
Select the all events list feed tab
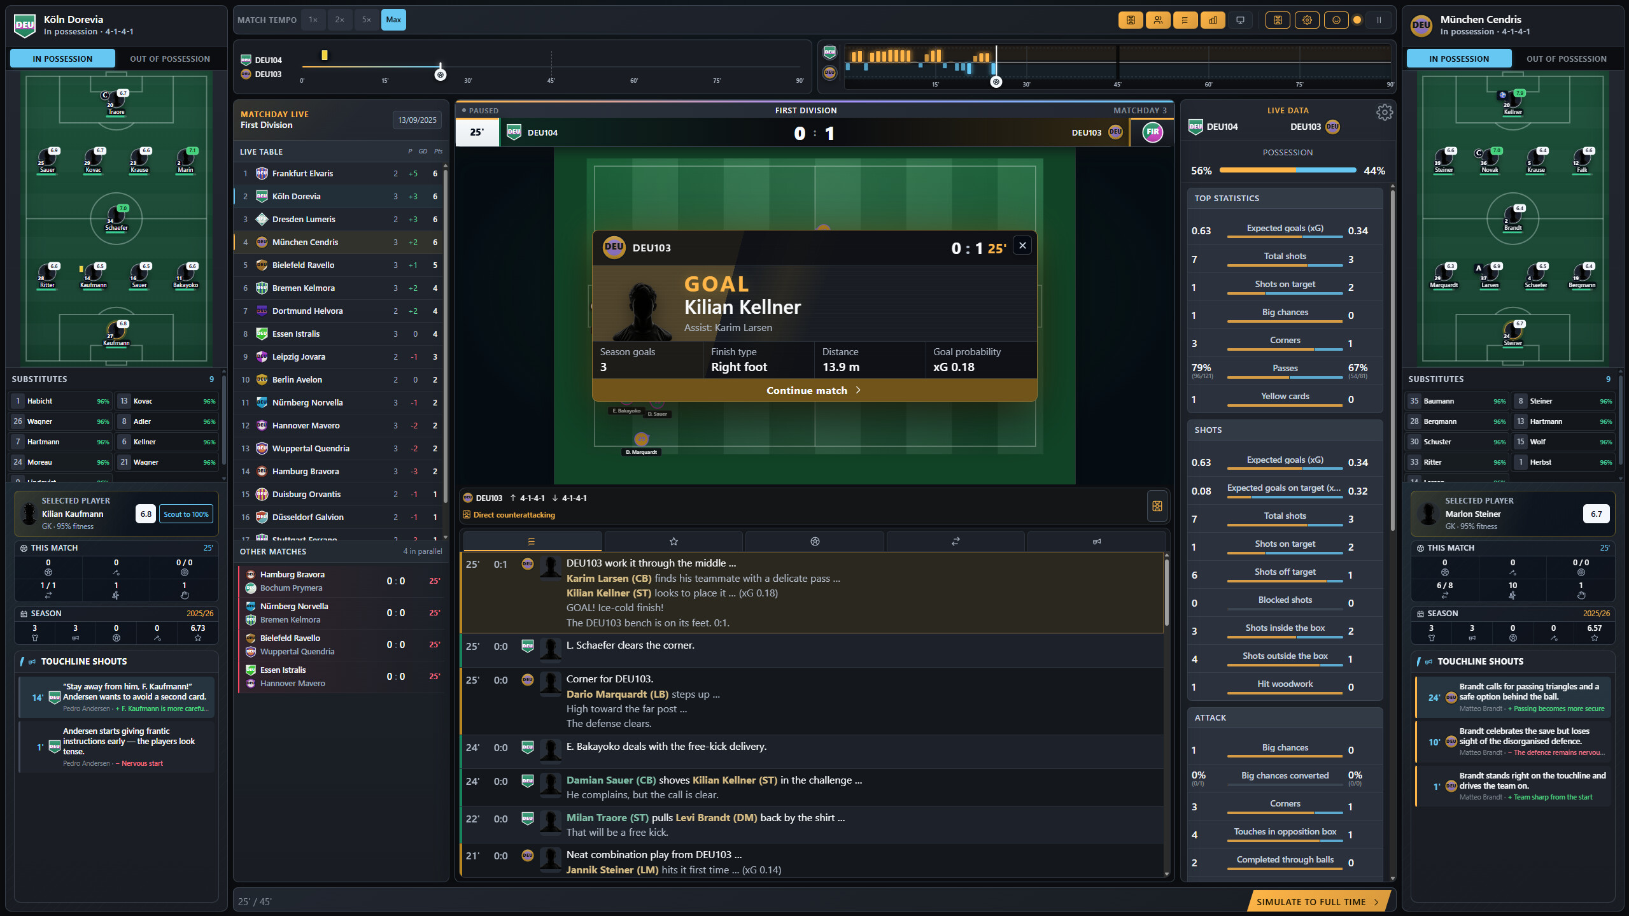tap(532, 542)
